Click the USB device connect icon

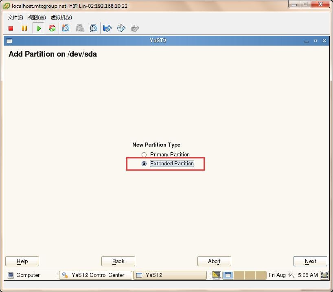(135, 28)
